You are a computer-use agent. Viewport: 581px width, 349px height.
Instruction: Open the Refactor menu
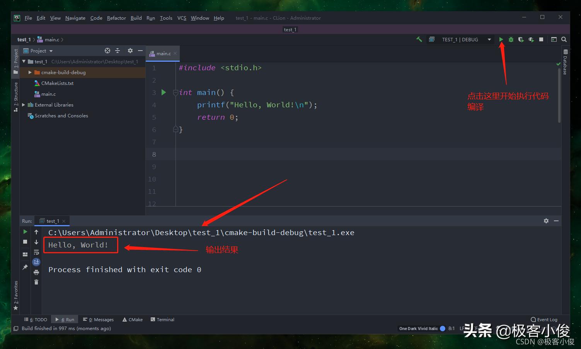(116, 18)
